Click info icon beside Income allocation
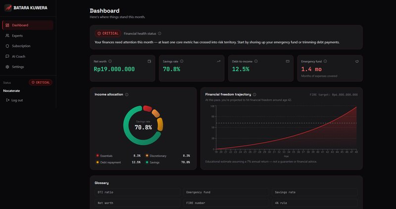The width and height of the screenshot is (396, 209). pos(127,94)
